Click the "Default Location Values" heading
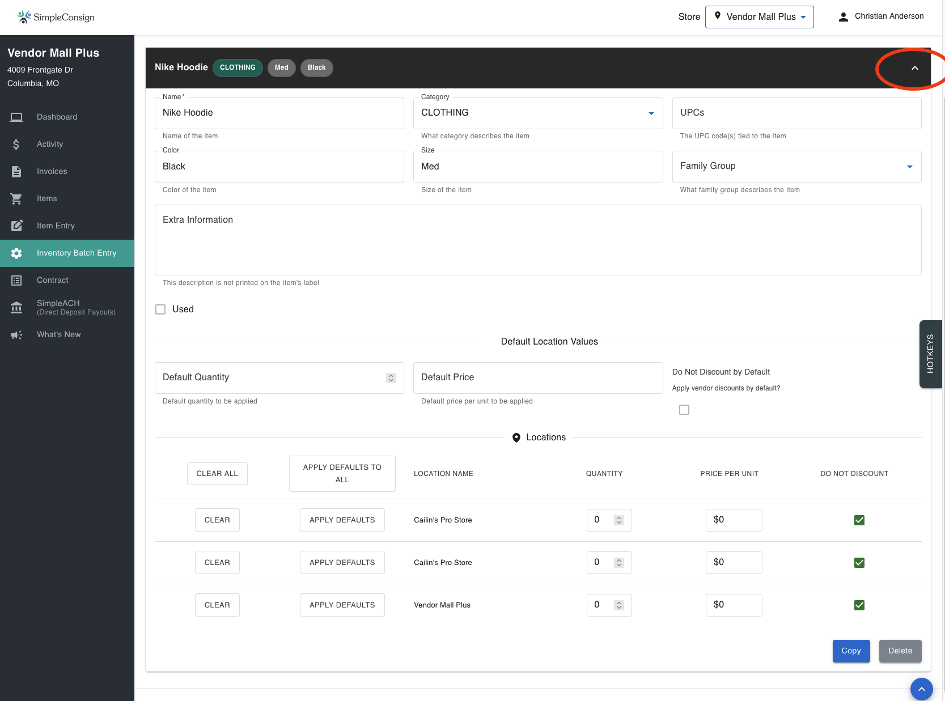Viewport: 945px width, 701px height. pos(549,342)
